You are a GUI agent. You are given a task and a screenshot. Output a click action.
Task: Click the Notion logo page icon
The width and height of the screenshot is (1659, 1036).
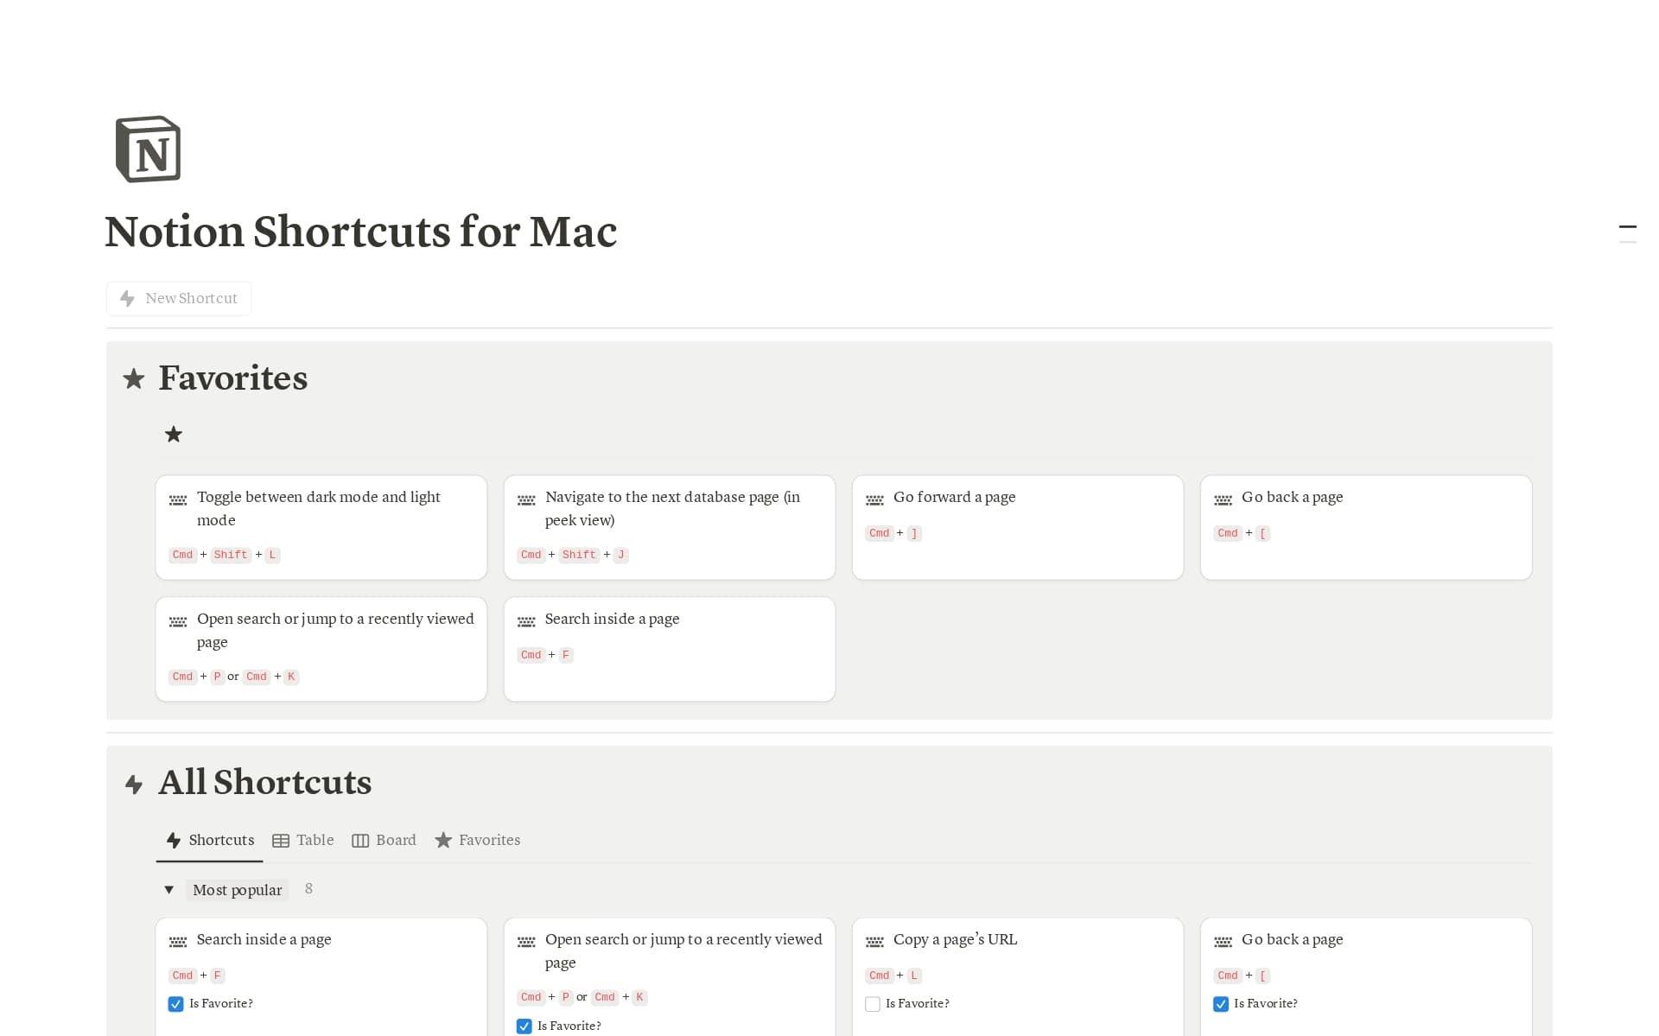click(148, 149)
